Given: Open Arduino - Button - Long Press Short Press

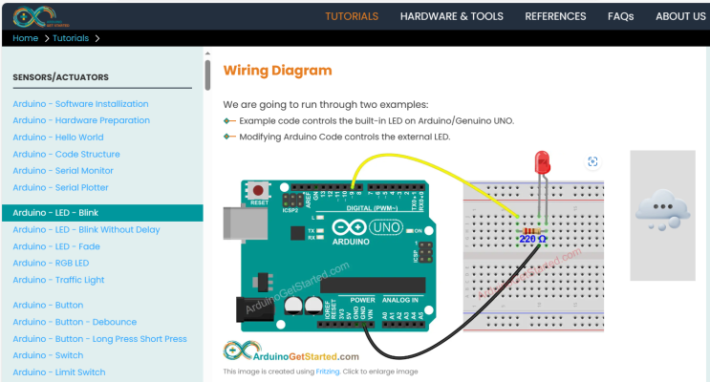Looking at the screenshot, I should coord(99,339).
